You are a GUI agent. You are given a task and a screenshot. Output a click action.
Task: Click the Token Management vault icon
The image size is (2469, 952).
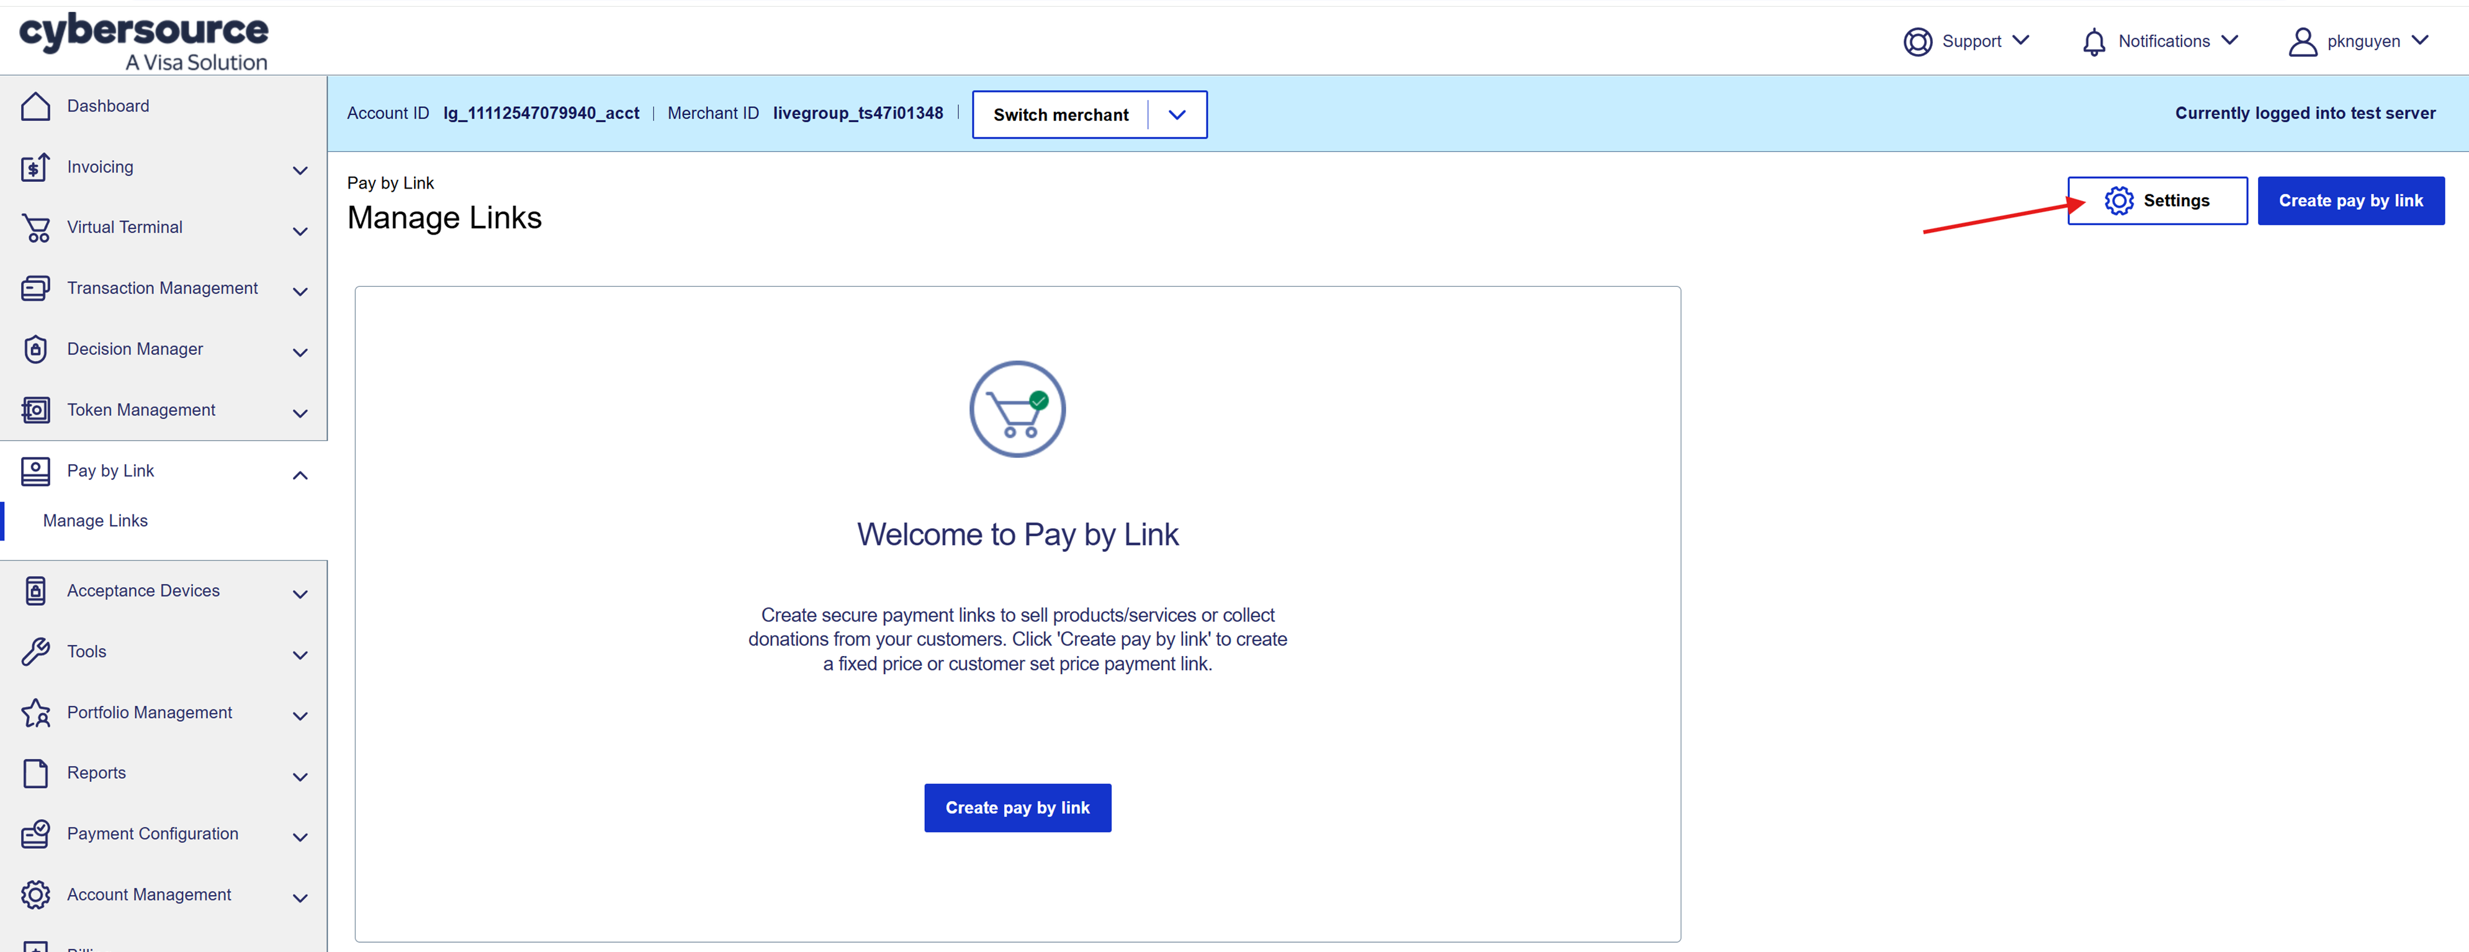[35, 410]
